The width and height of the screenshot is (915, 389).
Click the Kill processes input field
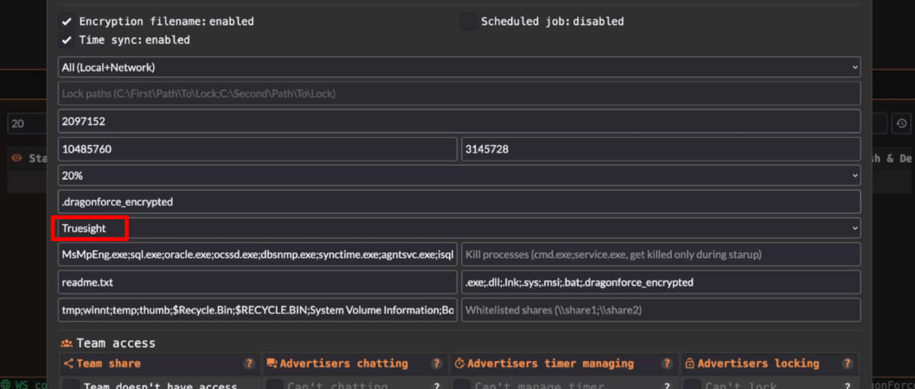(661, 255)
